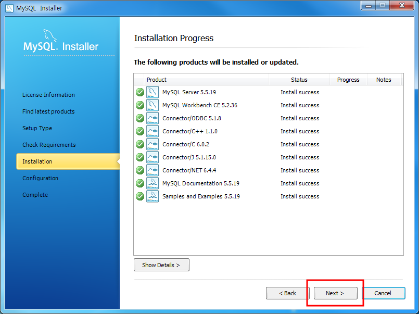This screenshot has height=314, width=419.
Task: Expand the Show Details section
Action: point(161,265)
